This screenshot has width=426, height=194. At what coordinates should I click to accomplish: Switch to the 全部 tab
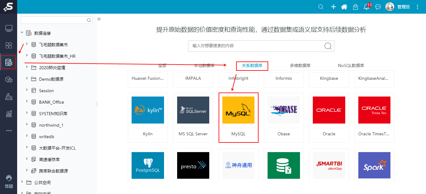162,65
